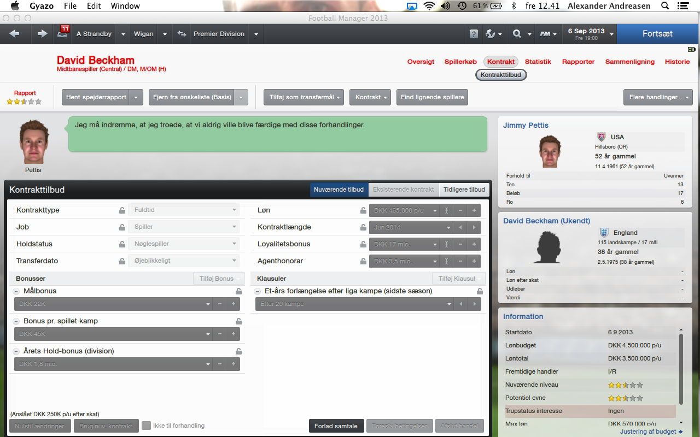The height and width of the screenshot is (437, 700).
Task: Remove Bonus pr. spillet kamp entry
Action: (x=16, y=321)
